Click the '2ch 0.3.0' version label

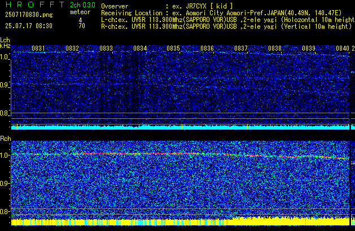[x=82, y=5]
